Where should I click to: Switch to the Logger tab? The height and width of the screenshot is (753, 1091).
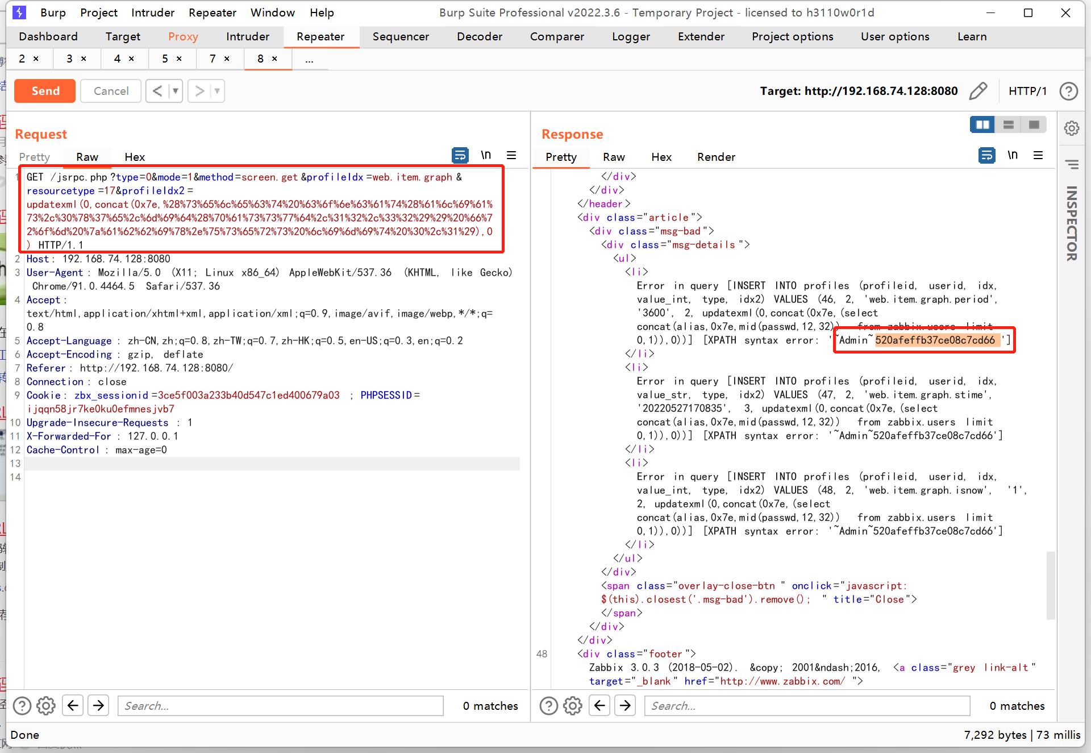(631, 36)
